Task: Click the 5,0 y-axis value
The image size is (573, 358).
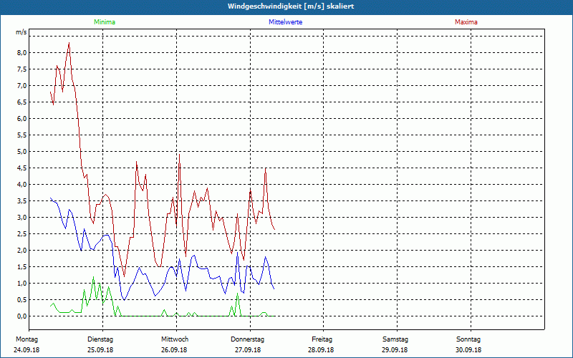Action: [22, 151]
